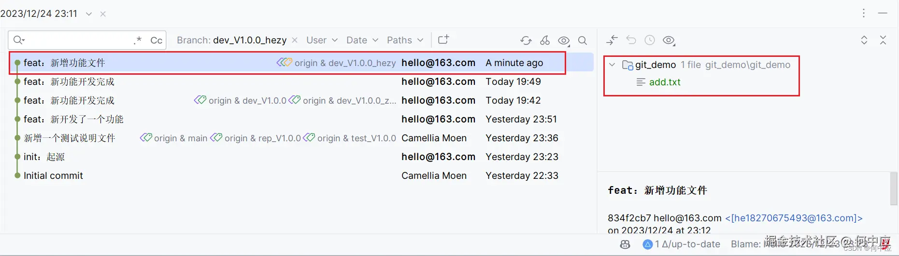899x256 pixels.
Task: Click the up-to-date status bar entry
Action: click(682, 244)
